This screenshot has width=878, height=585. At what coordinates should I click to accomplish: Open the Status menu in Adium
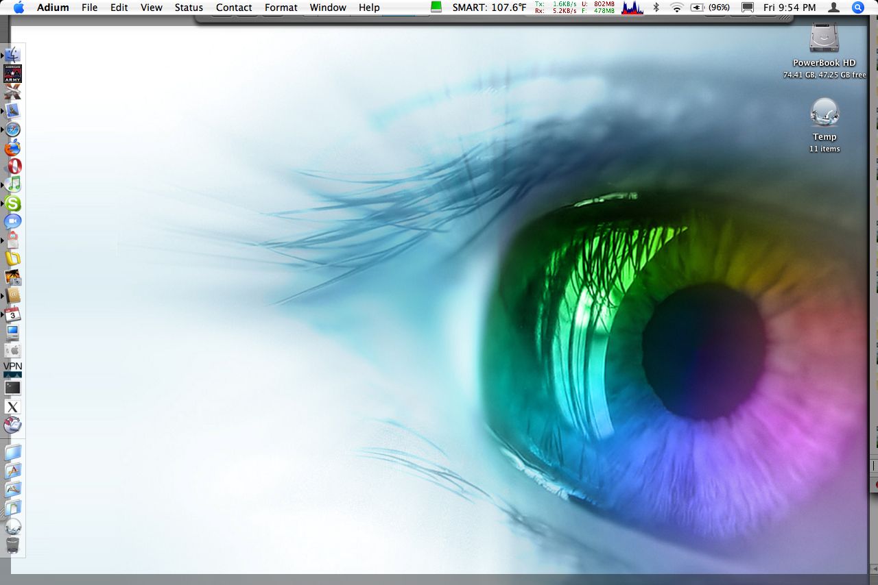click(x=189, y=8)
